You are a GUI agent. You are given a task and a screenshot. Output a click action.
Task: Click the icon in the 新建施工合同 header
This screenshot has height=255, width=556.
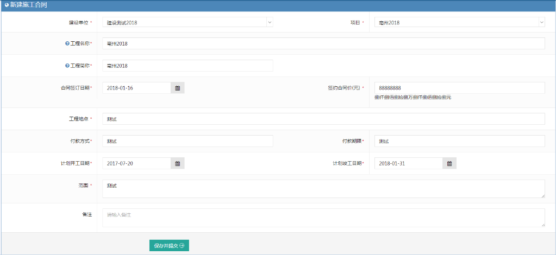coord(6,5)
